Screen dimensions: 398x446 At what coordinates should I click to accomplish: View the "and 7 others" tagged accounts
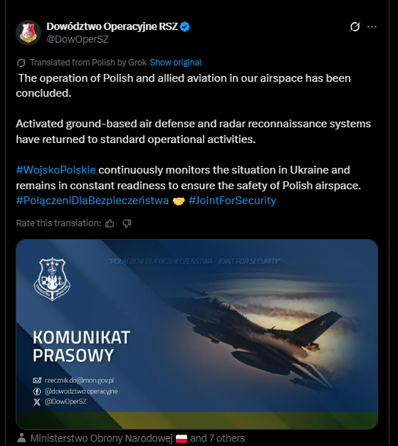(217, 438)
